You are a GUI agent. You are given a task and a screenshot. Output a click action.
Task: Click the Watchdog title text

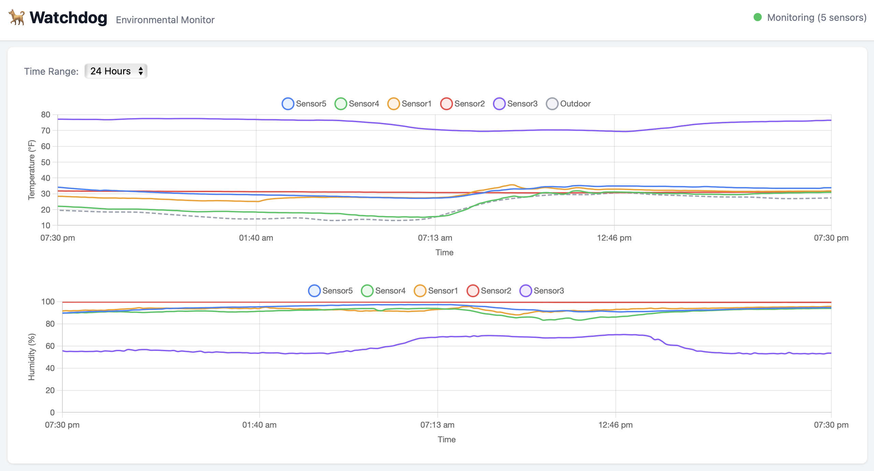tap(68, 18)
